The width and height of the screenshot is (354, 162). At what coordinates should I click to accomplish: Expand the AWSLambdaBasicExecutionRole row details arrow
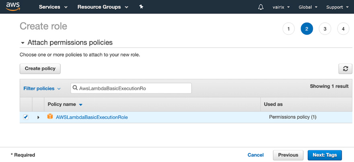click(38, 117)
